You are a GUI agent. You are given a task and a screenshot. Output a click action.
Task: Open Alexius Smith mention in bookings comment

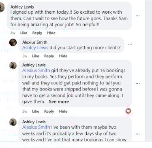[36, 70]
